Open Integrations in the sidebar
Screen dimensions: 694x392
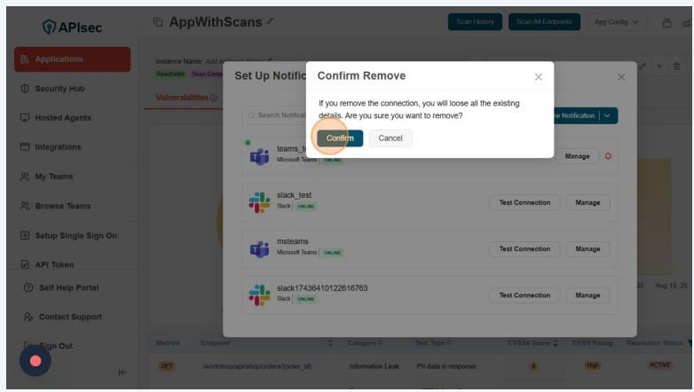[58, 147]
